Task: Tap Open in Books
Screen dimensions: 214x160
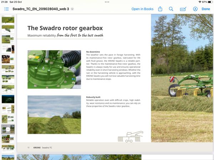Action: pos(142,9)
